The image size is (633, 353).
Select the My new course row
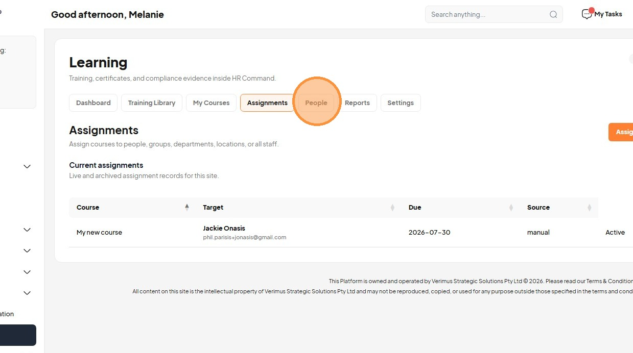351,233
